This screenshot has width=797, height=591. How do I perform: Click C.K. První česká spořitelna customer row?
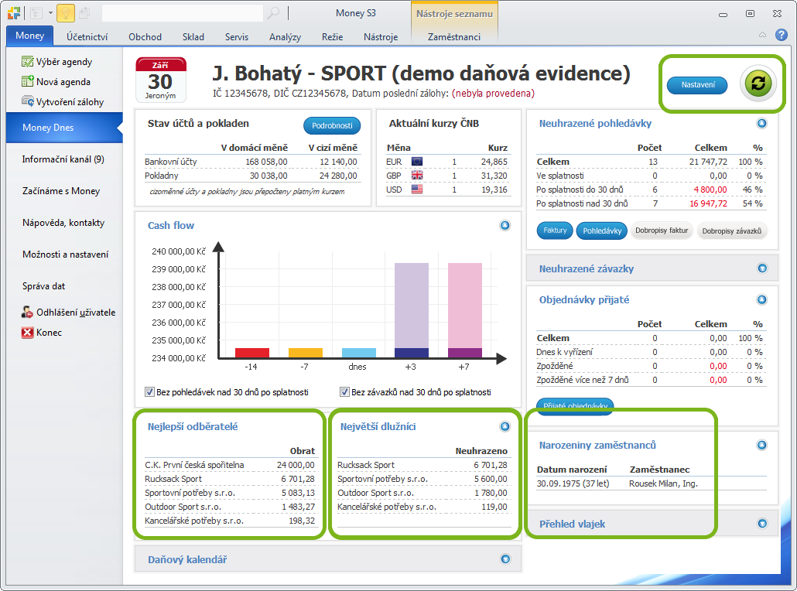[x=230, y=464]
